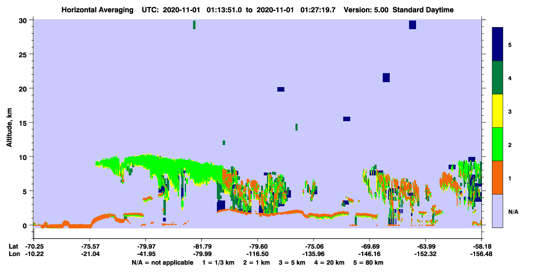
Task: Click latitude value '-75.57'
Action: 89,246
